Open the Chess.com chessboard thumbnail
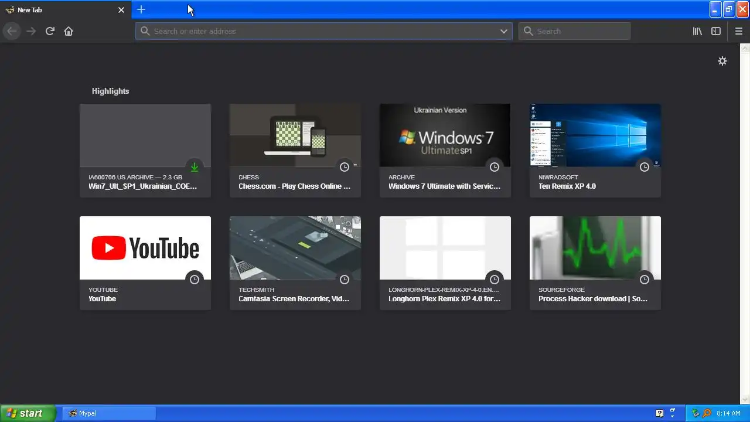The width and height of the screenshot is (750, 422). (295, 135)
